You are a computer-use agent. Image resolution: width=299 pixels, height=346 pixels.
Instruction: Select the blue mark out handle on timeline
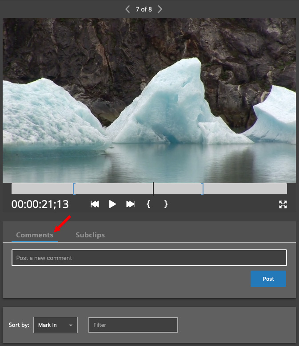point(202,189)
